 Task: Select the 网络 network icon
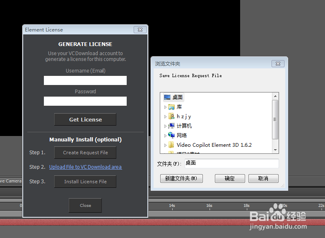coord(171,135)
